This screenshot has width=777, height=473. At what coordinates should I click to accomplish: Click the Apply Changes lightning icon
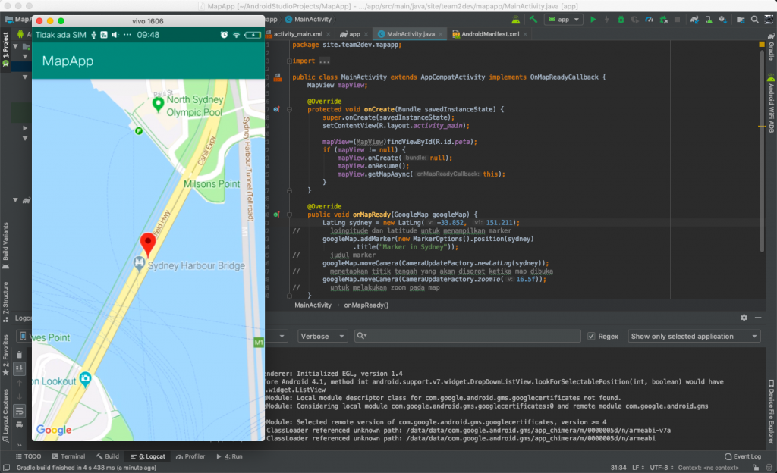click(x=606, y=20)
